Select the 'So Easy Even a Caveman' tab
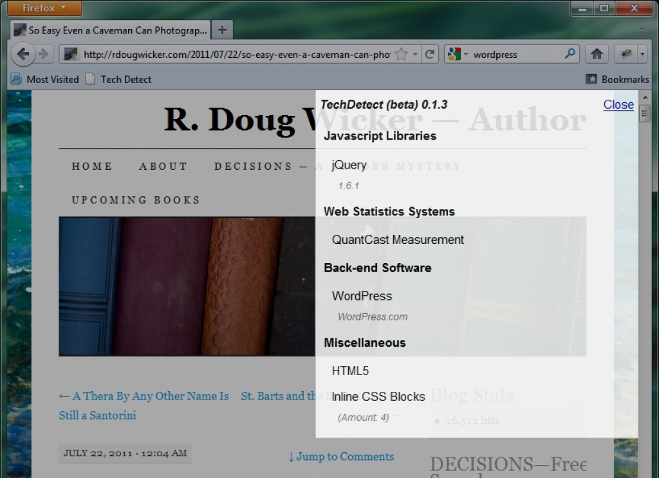Viewport: 659px width, 478px height. 110,30
